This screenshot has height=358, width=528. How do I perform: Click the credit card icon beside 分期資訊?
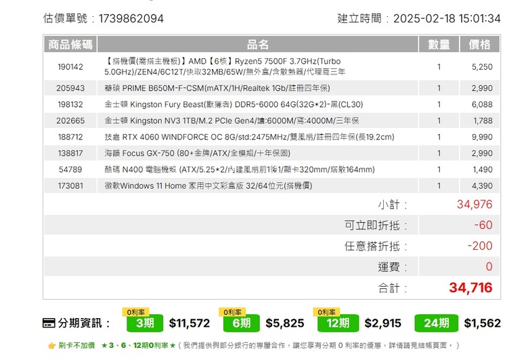pyautogui.click(x=49, y=323)
